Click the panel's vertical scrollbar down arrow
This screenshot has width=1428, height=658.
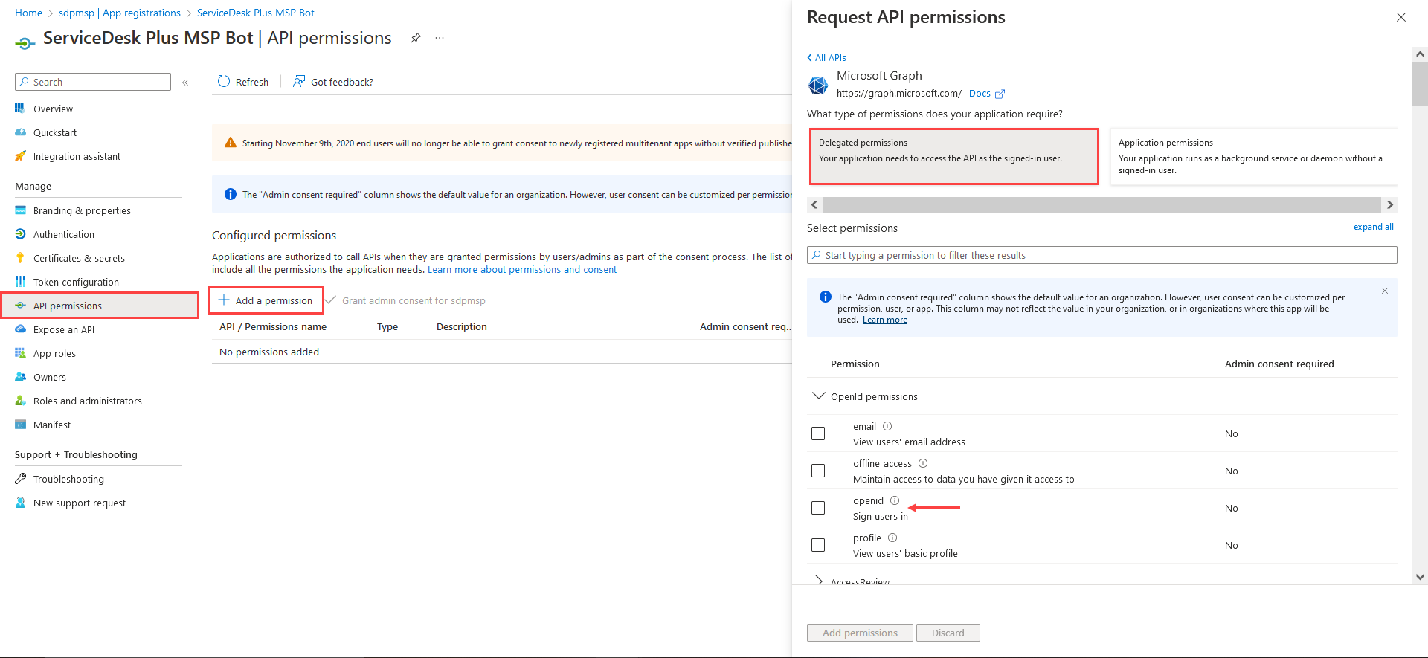click(x=1420, y=577)
